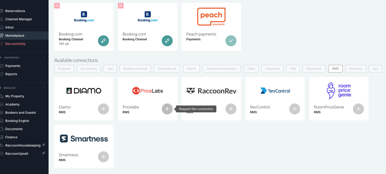Click edit pencil on second Booking.com card

(167, 41)
